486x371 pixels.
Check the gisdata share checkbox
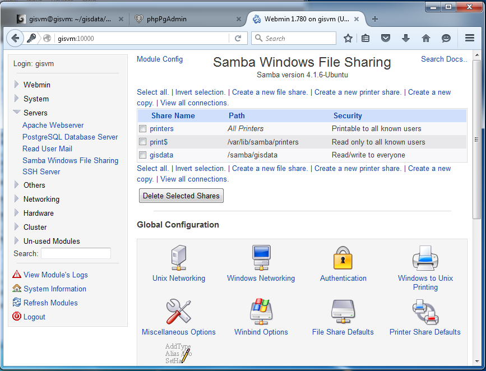[142, 155]
